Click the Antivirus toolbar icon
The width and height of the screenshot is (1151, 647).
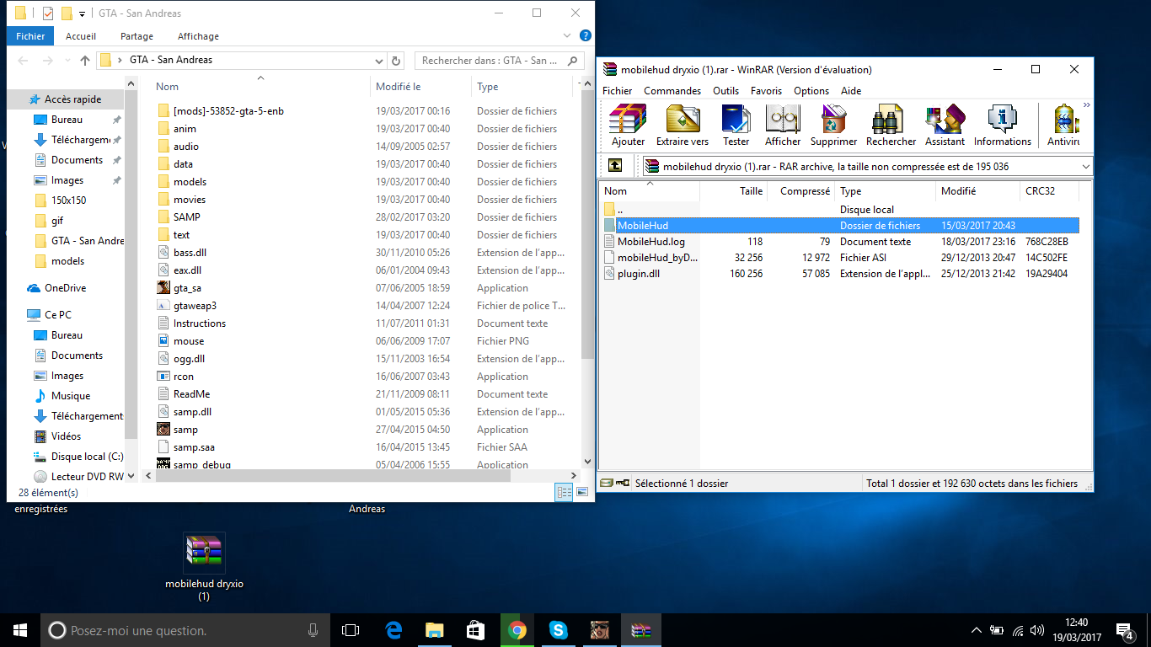(1063, 126)
